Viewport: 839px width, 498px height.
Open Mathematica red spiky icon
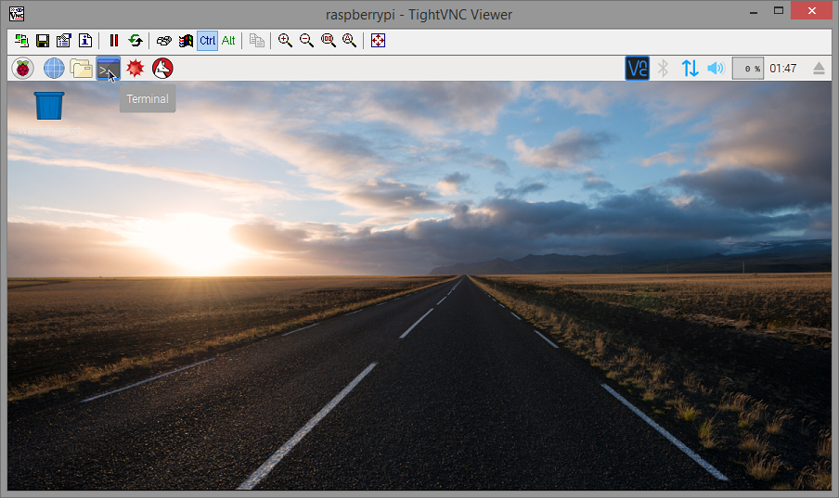click(x=136, y=69)
